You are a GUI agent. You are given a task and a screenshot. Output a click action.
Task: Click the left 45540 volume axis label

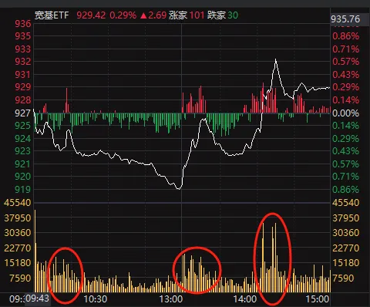tap(17, 203)
